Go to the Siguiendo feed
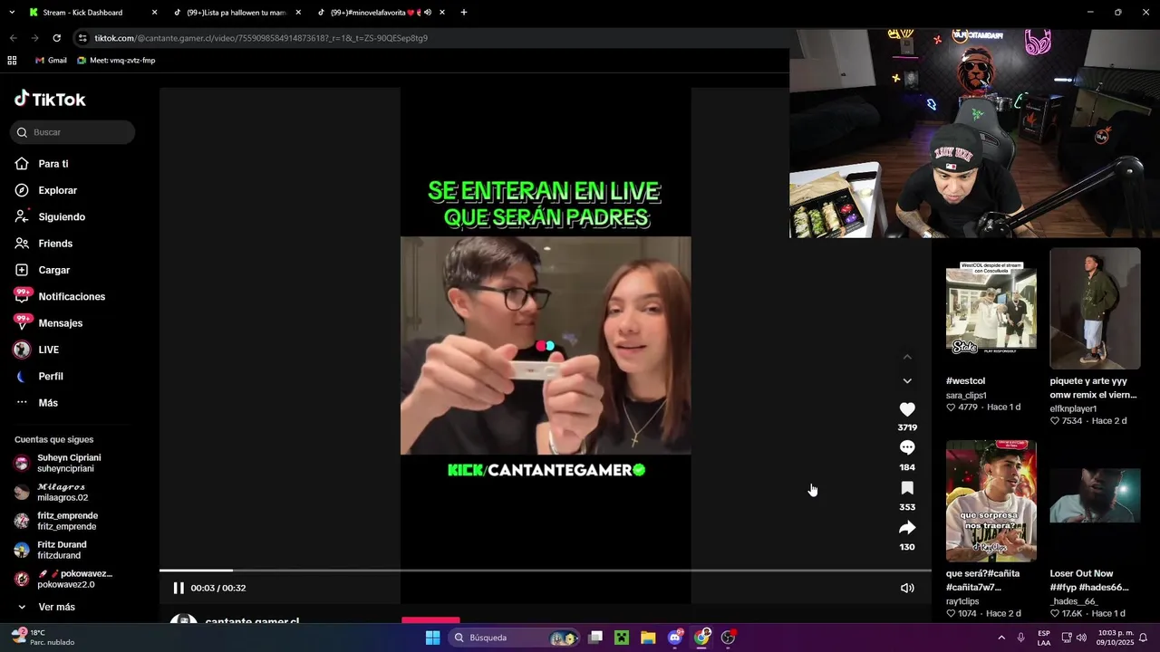1160x652 pixels. click(x=62, y=217)
